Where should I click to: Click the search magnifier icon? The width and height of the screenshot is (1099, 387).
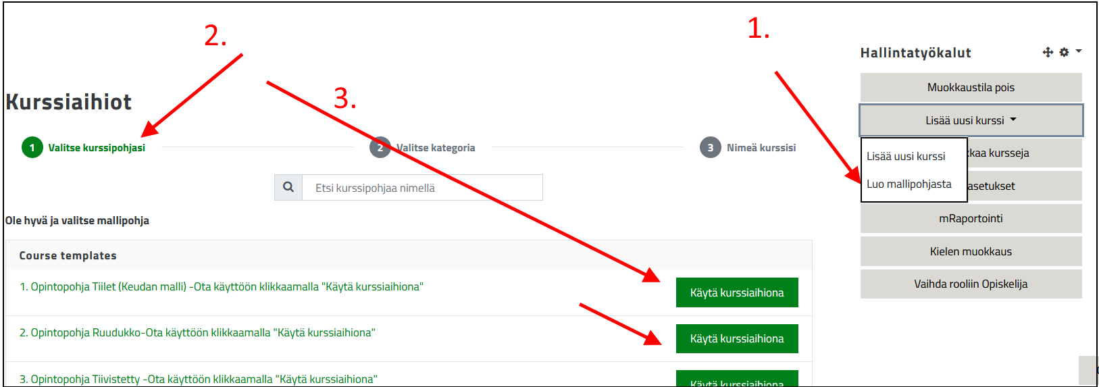coord(288,187)
